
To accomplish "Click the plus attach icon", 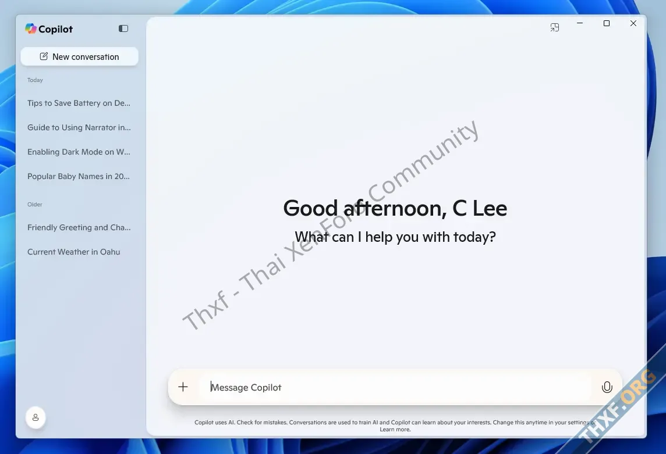I will (183, 387).
